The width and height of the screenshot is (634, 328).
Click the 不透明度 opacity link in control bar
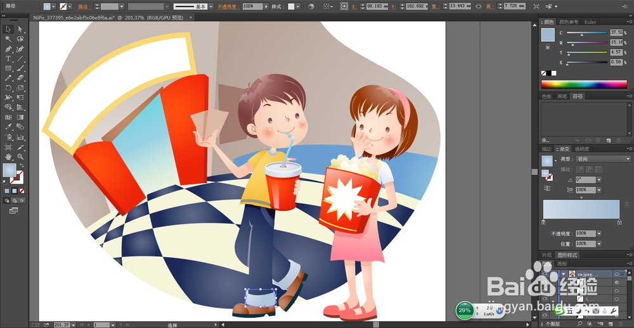[227, 6]
